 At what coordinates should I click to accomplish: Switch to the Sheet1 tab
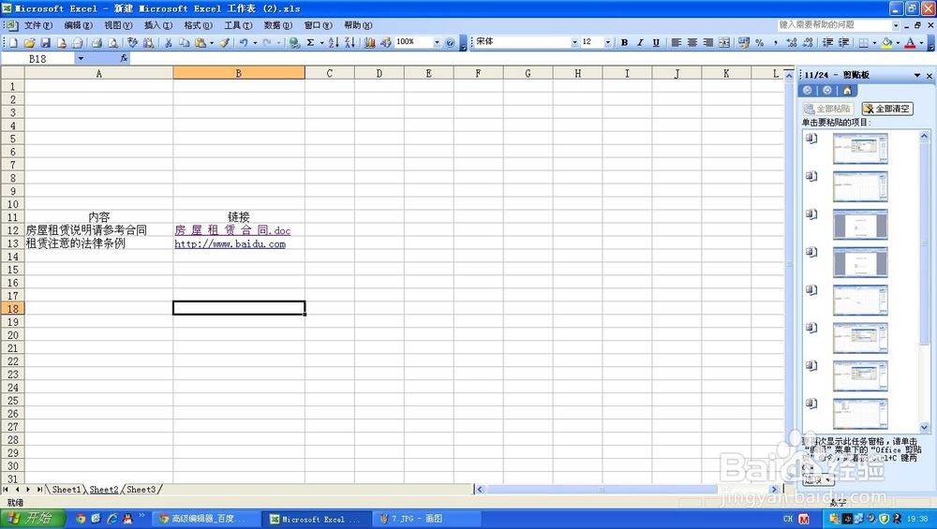(x=66, y=490)
